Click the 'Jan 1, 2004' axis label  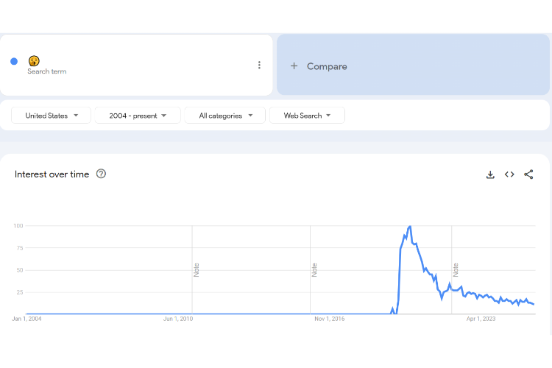point(26,319)
